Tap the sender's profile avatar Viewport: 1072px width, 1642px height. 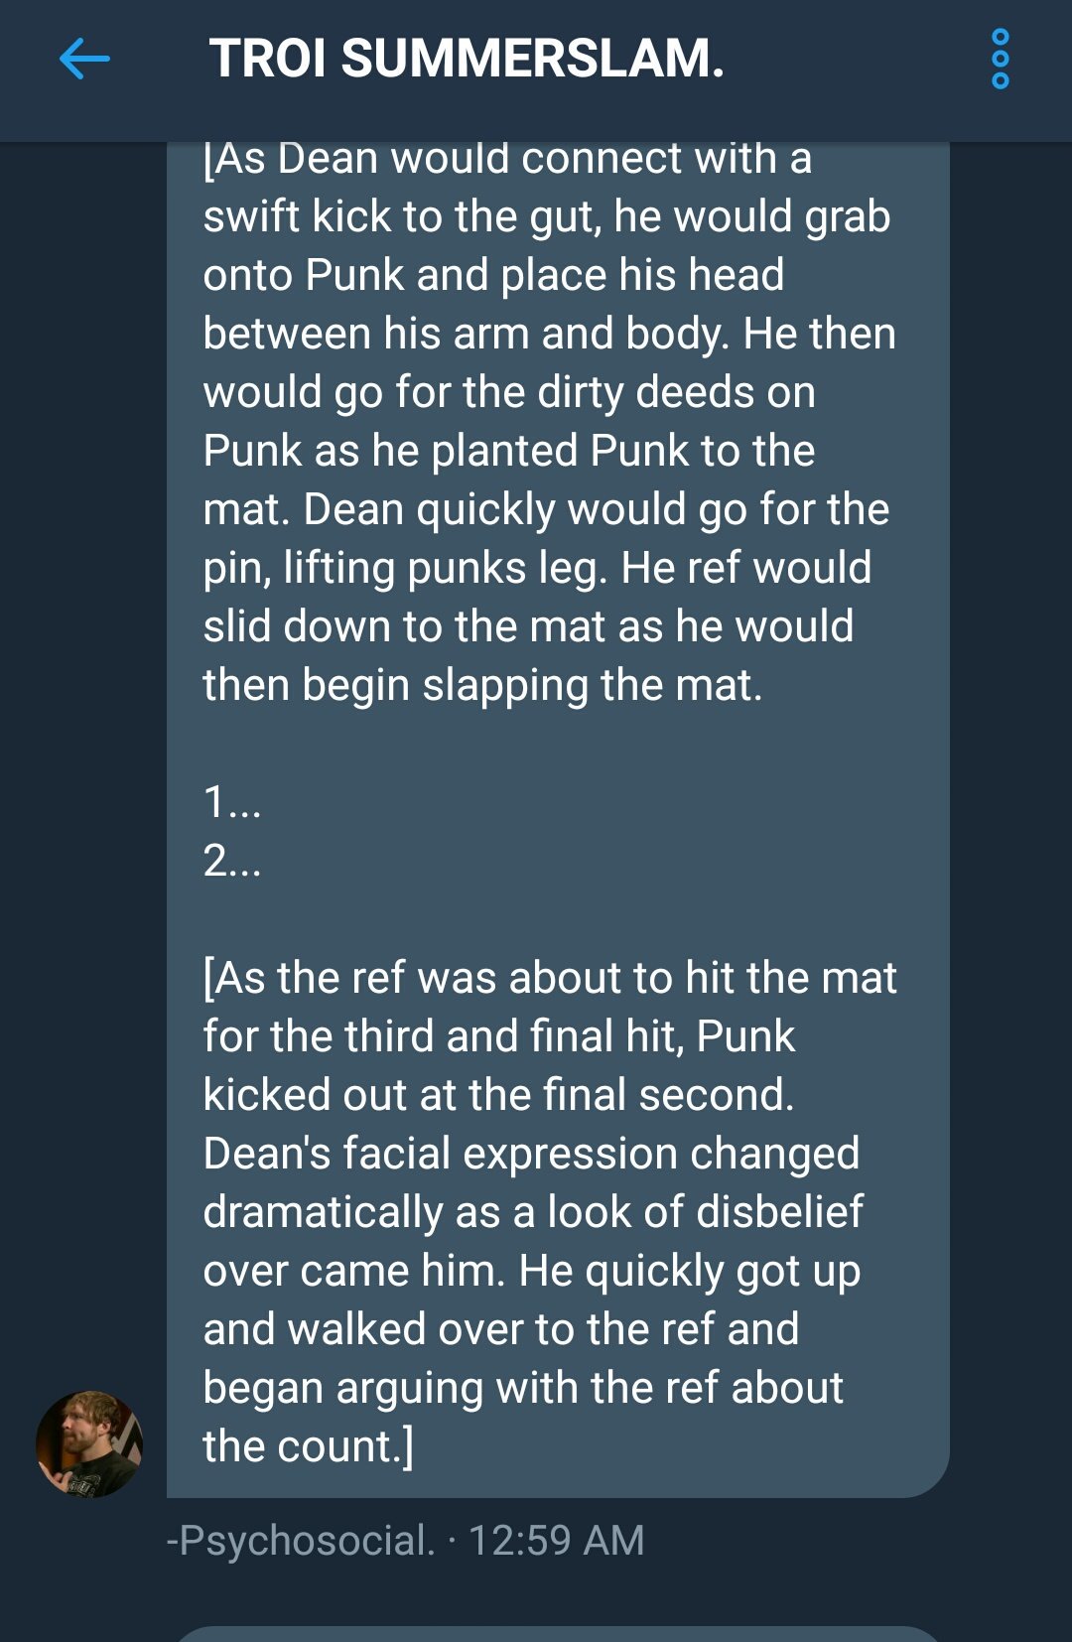click(x=89, y=1444)
